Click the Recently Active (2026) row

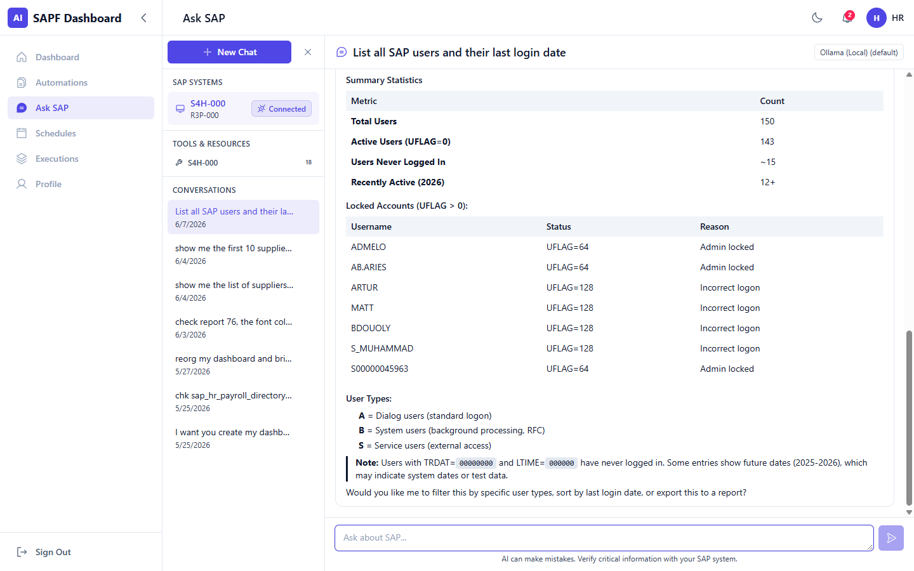tap(614, 182)
